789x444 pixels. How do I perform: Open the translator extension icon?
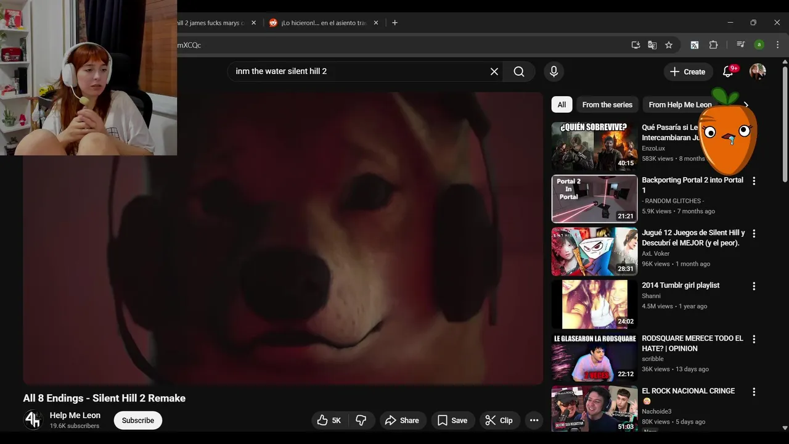click(x=695, y=45)
